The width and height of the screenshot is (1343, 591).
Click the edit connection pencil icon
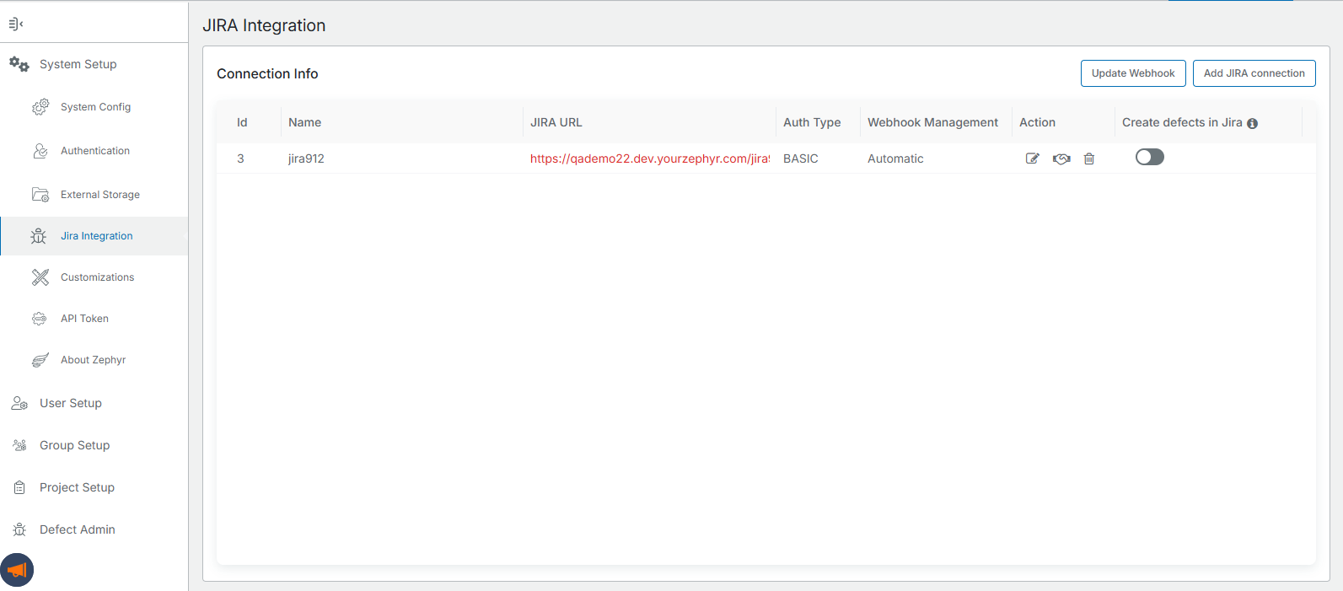pyautogui.click(x=1032, y=158)
